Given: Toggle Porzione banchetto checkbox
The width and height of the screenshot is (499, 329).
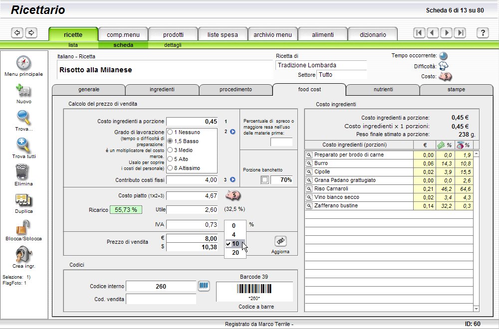Looking at the screenshot, I should pyautogui.click(x=265, y=180).
